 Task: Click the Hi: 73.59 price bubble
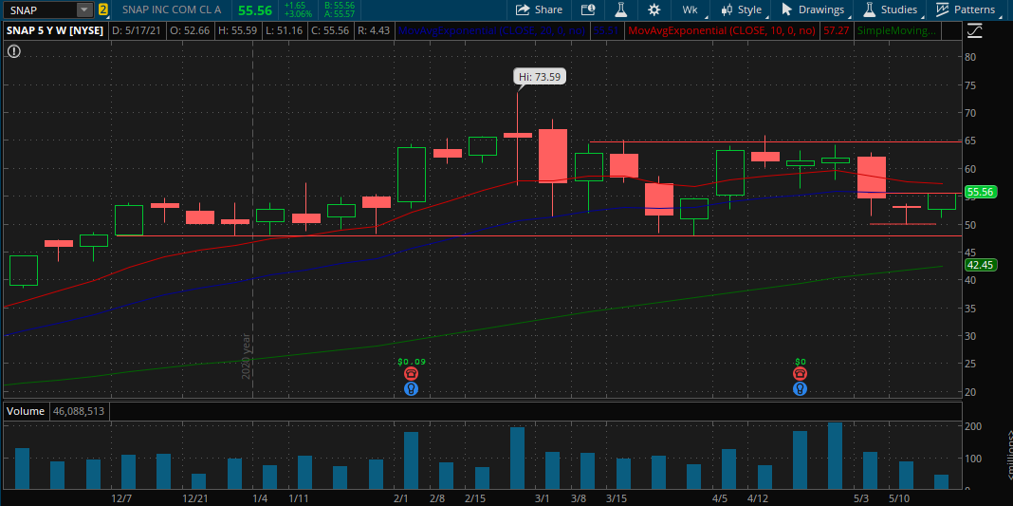pyautogui.click(x=540, y=77)
